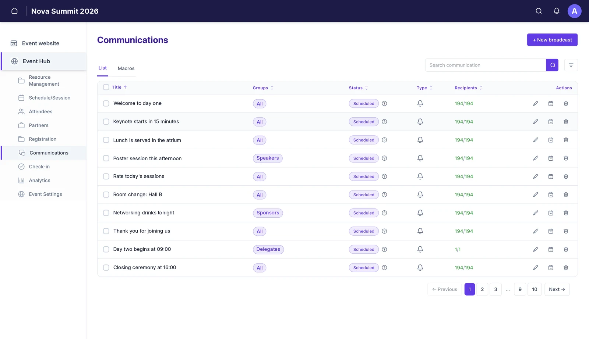
Task: Sort by the Status column
Action: [x=358, y=88]
